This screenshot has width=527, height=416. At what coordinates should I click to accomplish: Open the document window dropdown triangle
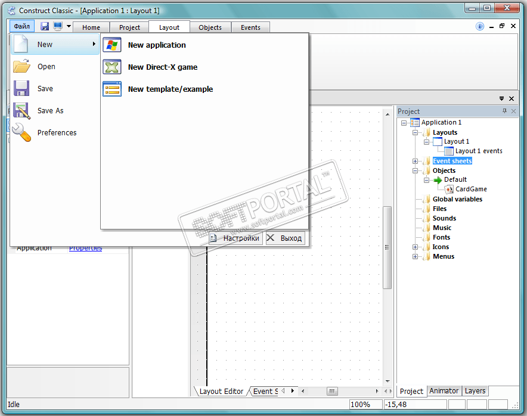501,98
